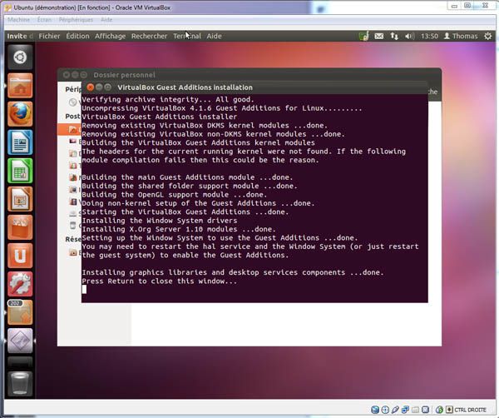Image resolution: width=499 pixels, height=418 pixels.
Task: Click the CTRL DROITE host key indicator
Action: (x=471, y=410)
